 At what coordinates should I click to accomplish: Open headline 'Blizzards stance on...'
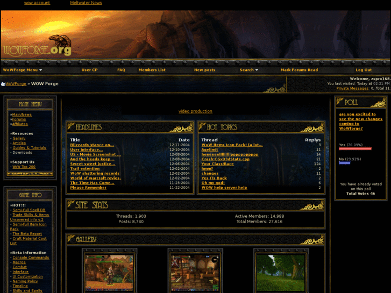tap(92, 145)
